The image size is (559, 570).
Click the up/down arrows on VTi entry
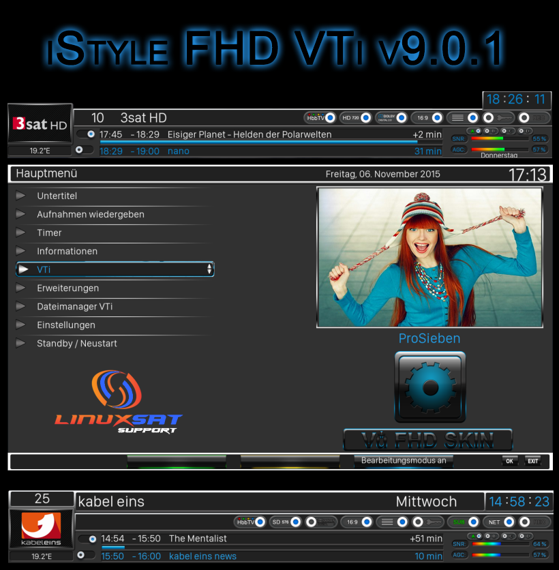(x=209, y=269)
